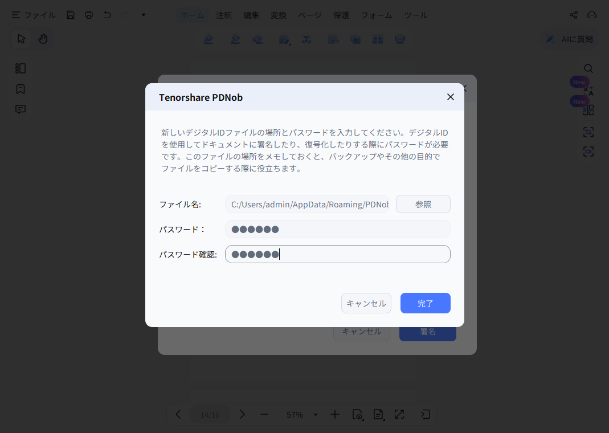Open the thumbnails panel icon

click(x=20, y=68)
